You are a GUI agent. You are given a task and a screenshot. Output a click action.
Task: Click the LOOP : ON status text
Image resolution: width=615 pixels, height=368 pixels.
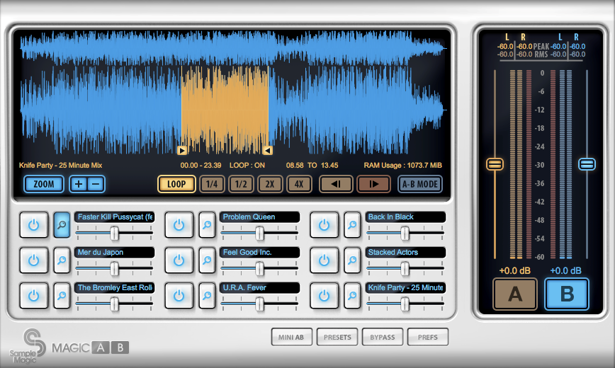pos(247,166)
